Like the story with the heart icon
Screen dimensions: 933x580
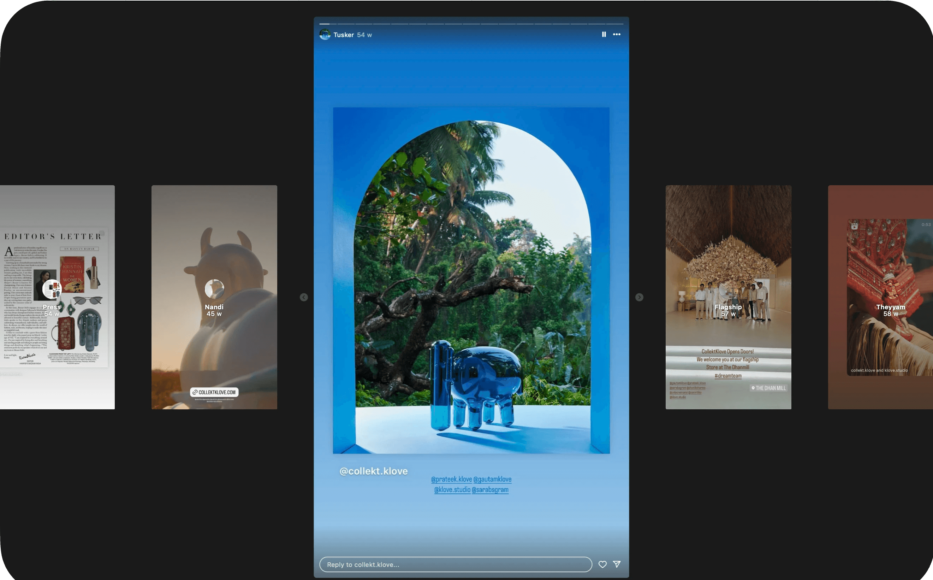[602, 564]
